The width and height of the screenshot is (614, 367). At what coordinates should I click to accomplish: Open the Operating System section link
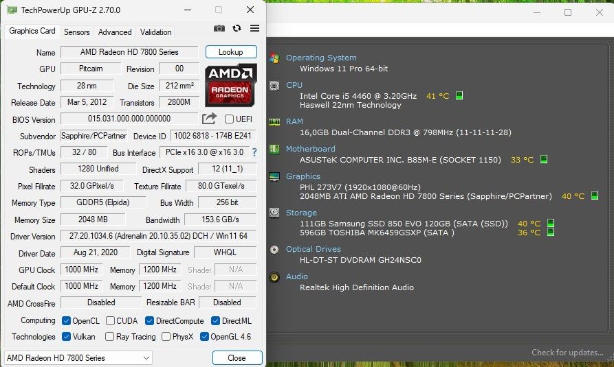(321, 58)
